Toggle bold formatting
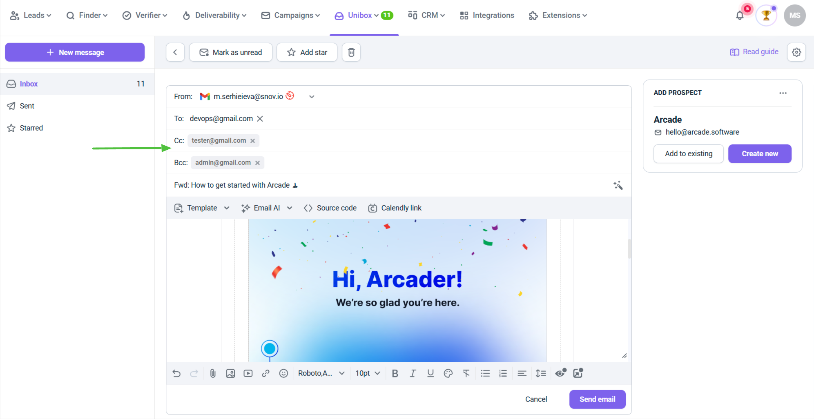Viewport: 814px width, 419px height. 395,373
